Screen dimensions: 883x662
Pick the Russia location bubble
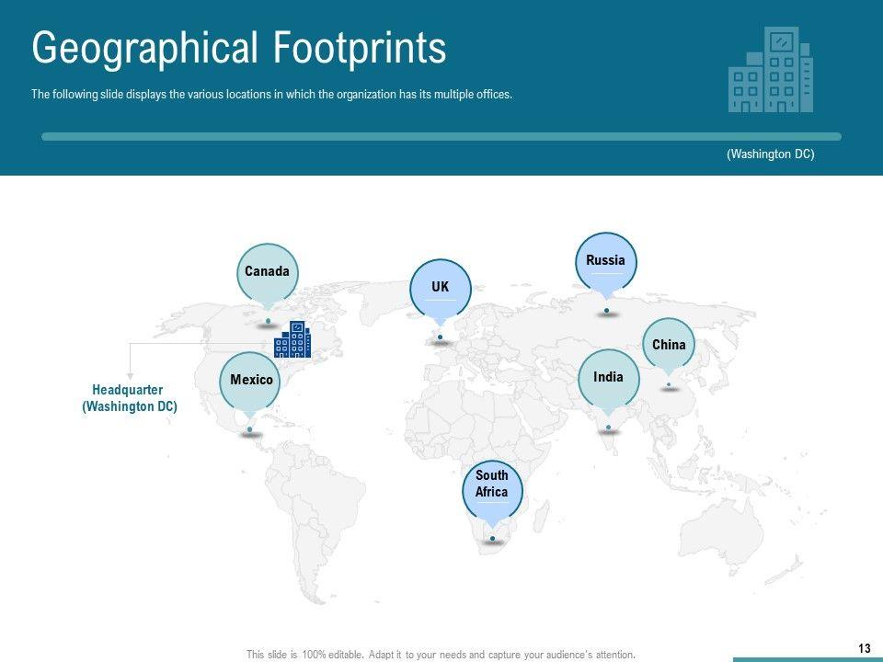coord(605,262)
